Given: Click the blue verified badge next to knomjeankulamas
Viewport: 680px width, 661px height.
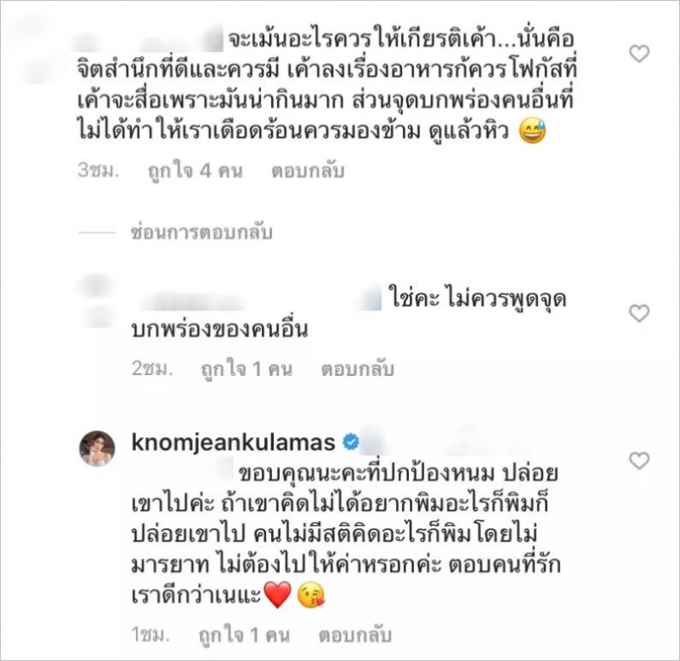Looking at the screenshot, I should tap(351, 442).
